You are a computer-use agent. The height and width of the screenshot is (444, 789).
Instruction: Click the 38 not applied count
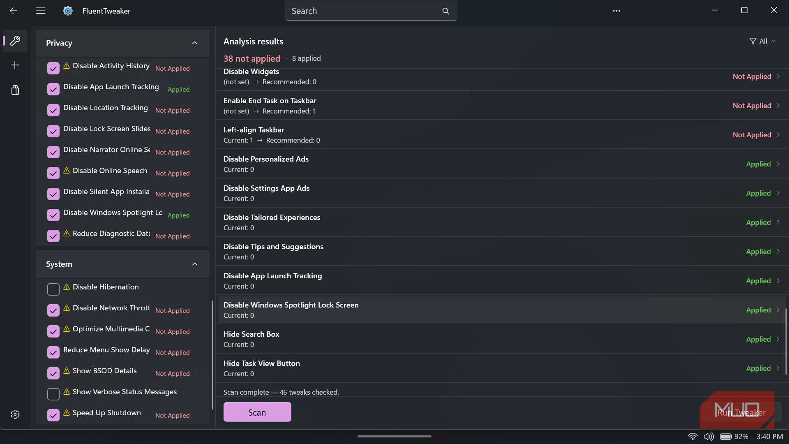(252, 59)
